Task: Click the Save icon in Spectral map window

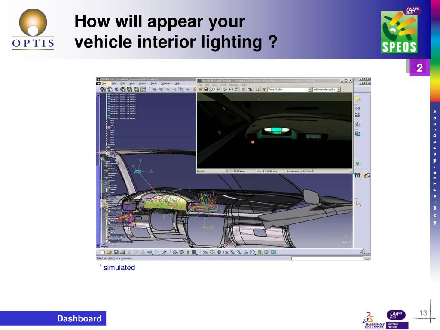Action: [x=206, y=89]
